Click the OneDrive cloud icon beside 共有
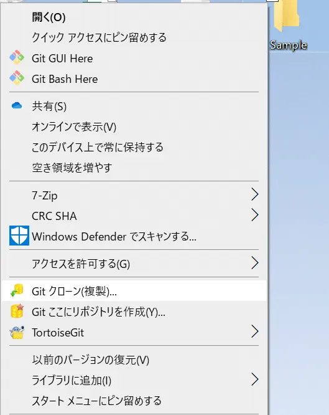The width and height of the screenshot is (329, 415). click(17, 105)
